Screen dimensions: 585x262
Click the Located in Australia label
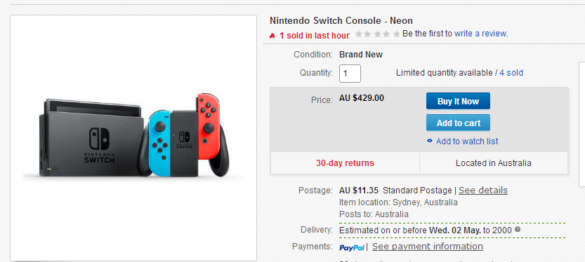coord(493,163)
